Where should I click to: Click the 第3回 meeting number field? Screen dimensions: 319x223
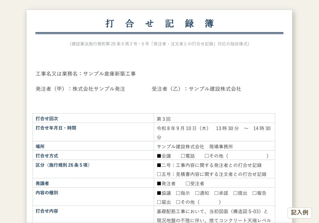point(214,118)
